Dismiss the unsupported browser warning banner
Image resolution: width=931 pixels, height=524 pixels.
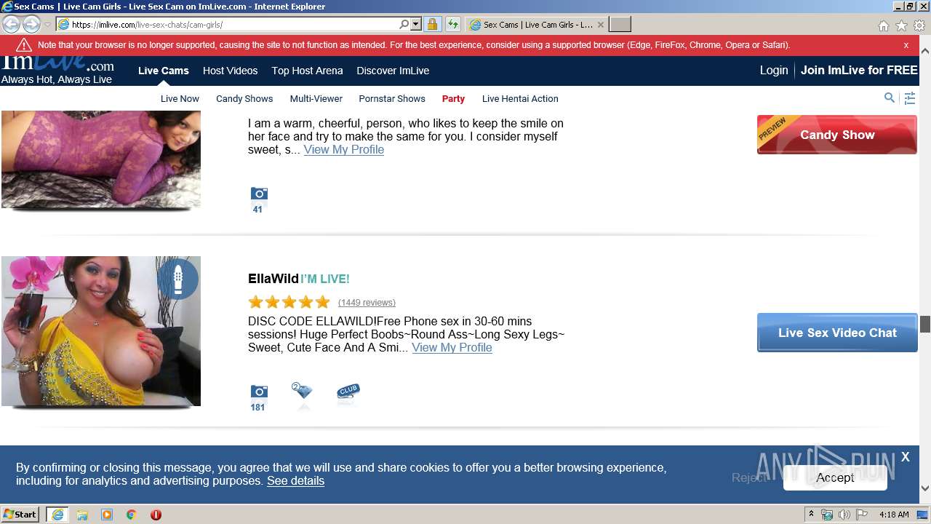[x=906, y=45]
